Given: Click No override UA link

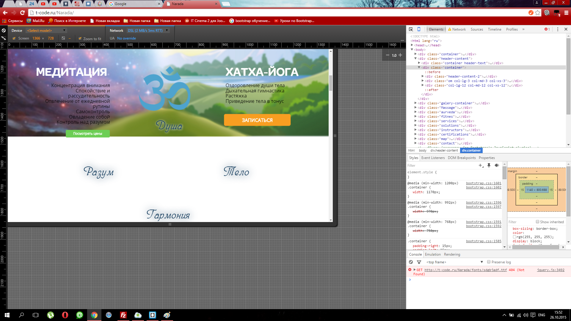Looking at the screenshot, I should click(x=126, y=38).
